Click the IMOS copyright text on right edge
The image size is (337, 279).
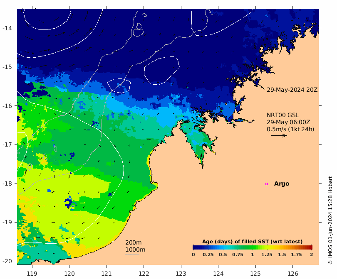coord(330,220)
